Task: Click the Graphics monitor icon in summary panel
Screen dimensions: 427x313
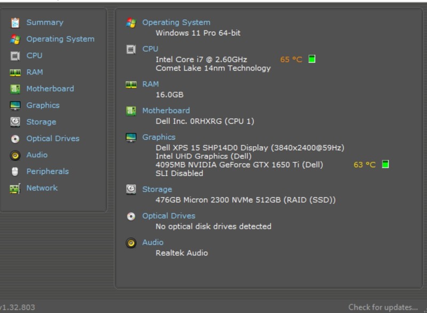Action: click(x=131, y=138)
